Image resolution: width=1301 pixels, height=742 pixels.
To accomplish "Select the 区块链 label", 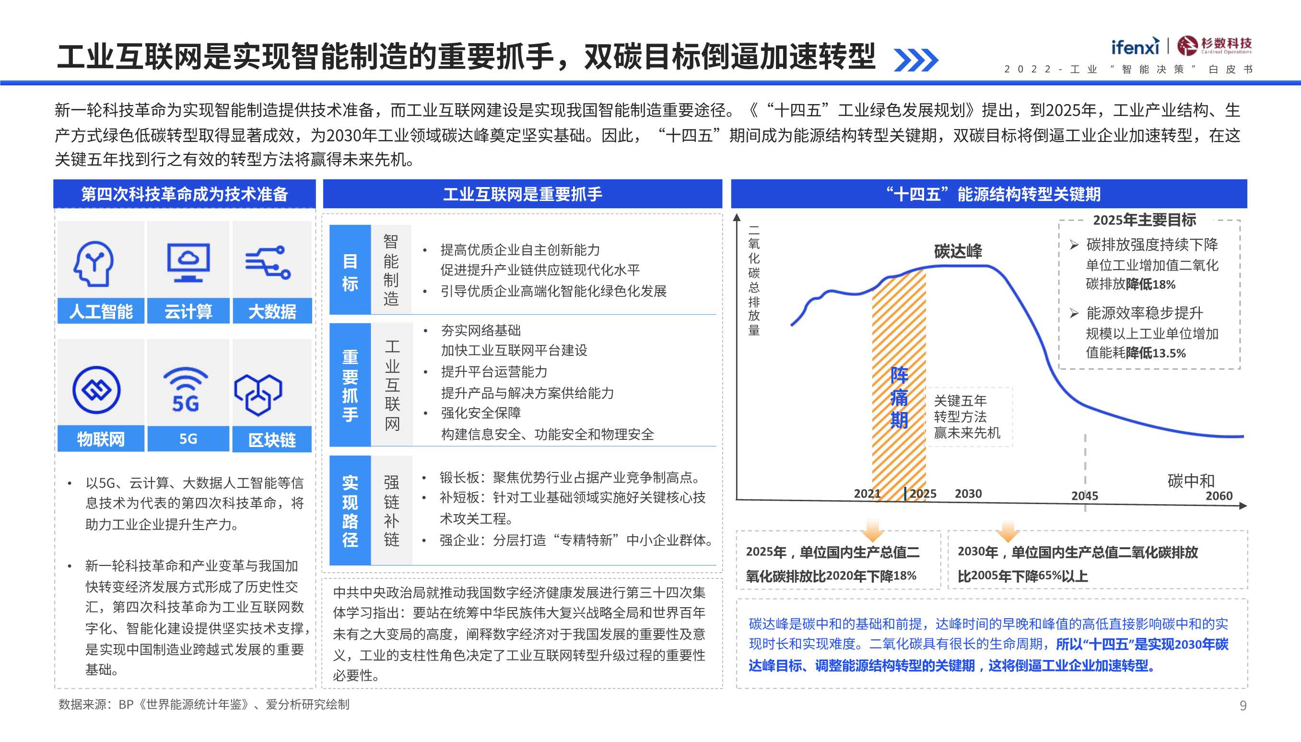I will 272,439.
